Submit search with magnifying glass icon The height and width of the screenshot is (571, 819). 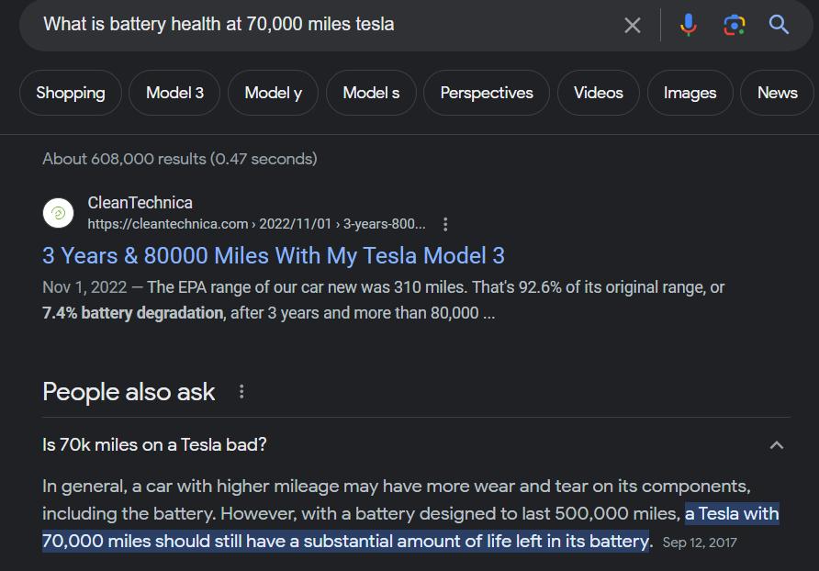779,25
